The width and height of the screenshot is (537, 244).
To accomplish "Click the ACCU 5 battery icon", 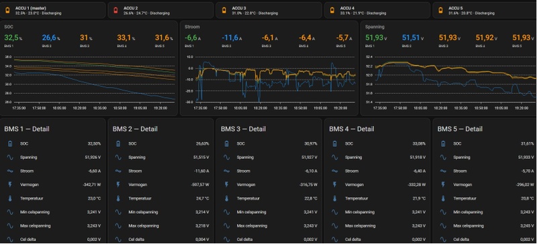I will click(x=440, y=10).
